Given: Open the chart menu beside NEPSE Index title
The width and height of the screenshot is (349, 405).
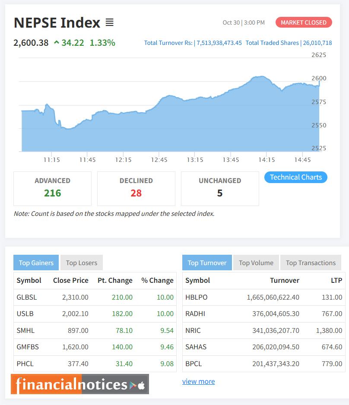Looking at the screenshot, I should pyautogui.click(x=109, y=22).
